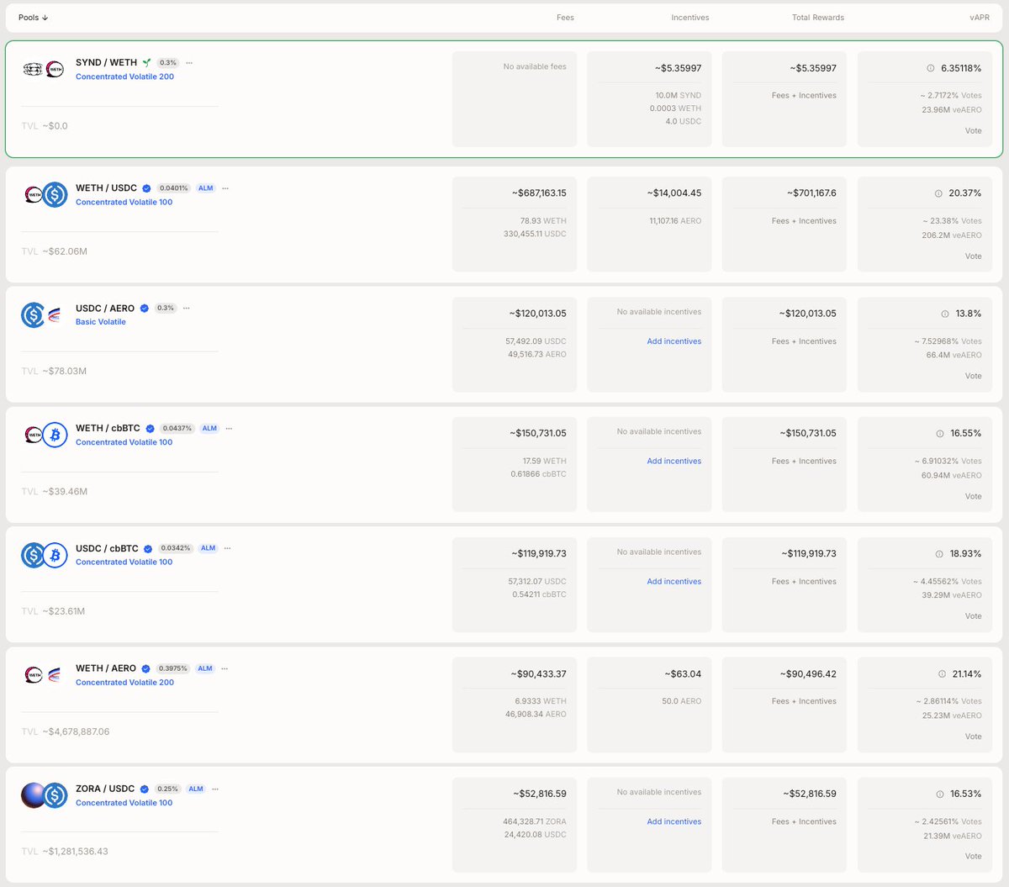This screenshot has width=1009, height=887.
Task: Click the info icon beside 18.93% vAPR
Action: pos(939,554)
